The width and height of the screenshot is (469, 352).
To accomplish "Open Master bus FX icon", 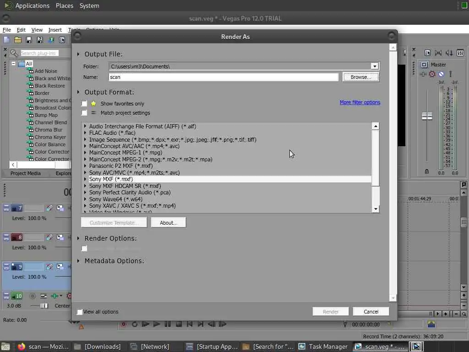I will [x=423, y=74].
